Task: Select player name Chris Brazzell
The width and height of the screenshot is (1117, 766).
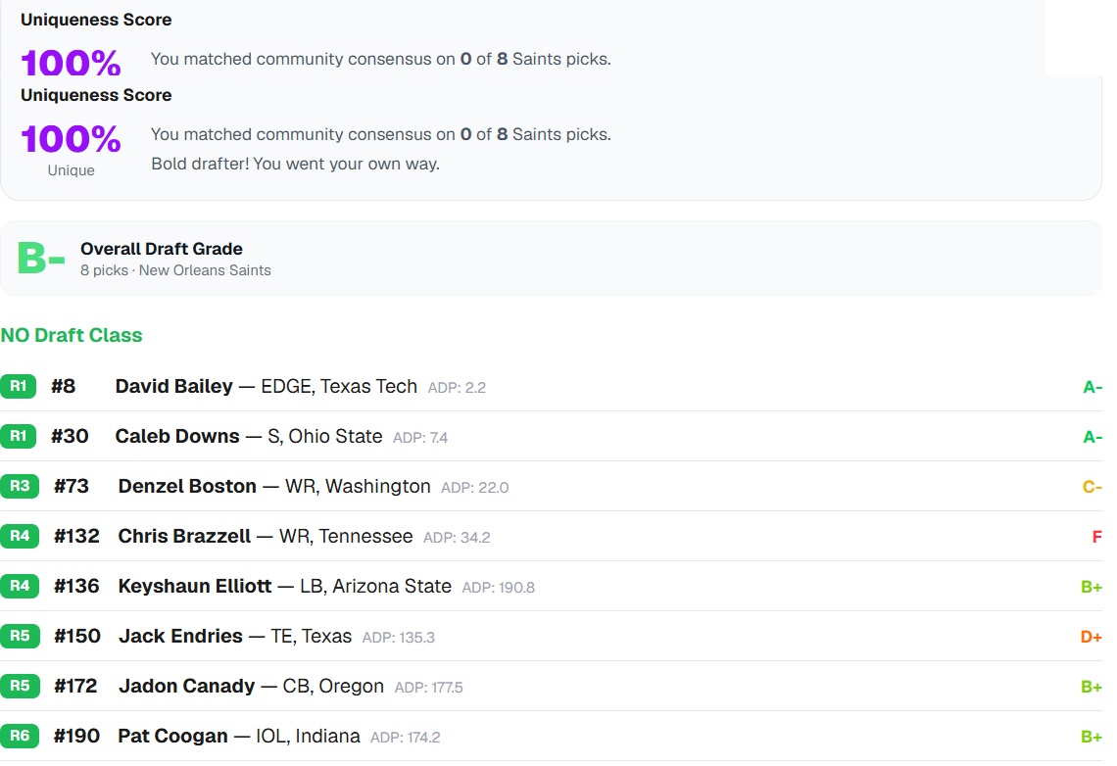Action: pos(184,536)
